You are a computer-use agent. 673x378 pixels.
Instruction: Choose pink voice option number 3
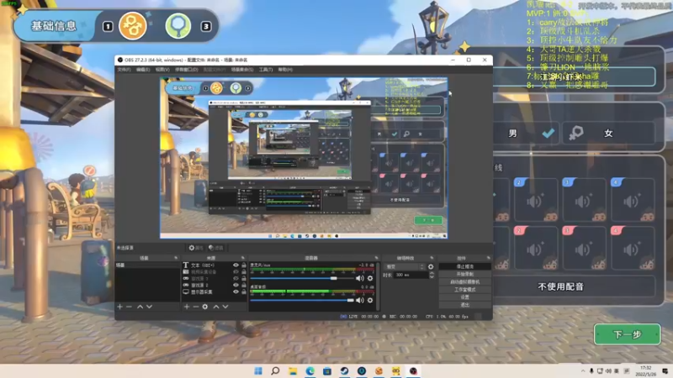coord(584,248)
